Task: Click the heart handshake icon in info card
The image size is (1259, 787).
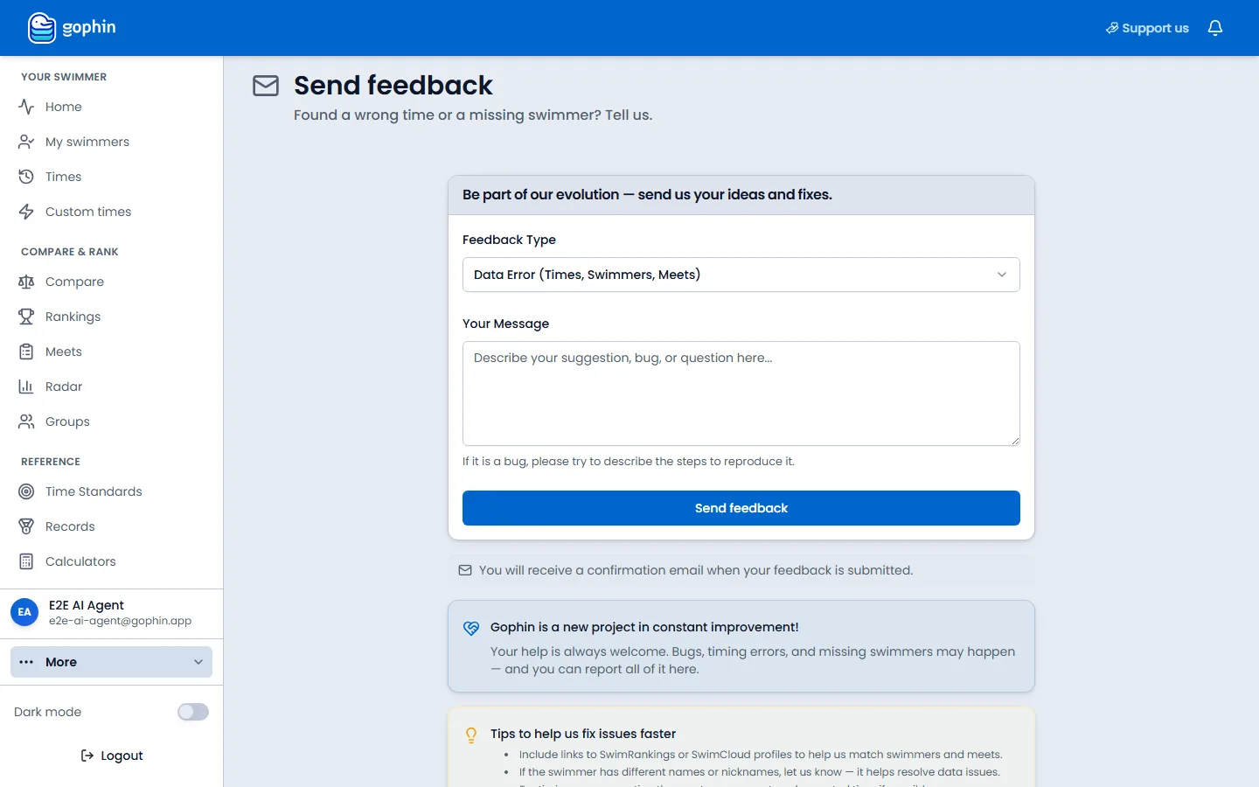Action: coord(471,628)
